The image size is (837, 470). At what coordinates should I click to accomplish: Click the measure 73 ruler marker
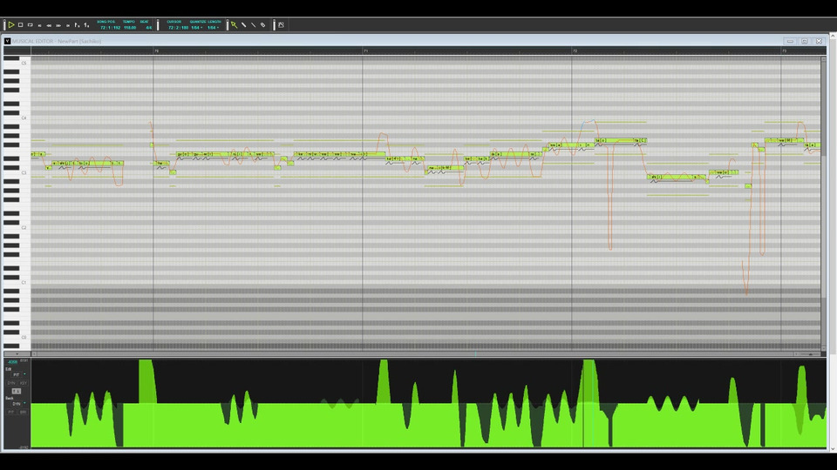(x=784, y=51)
